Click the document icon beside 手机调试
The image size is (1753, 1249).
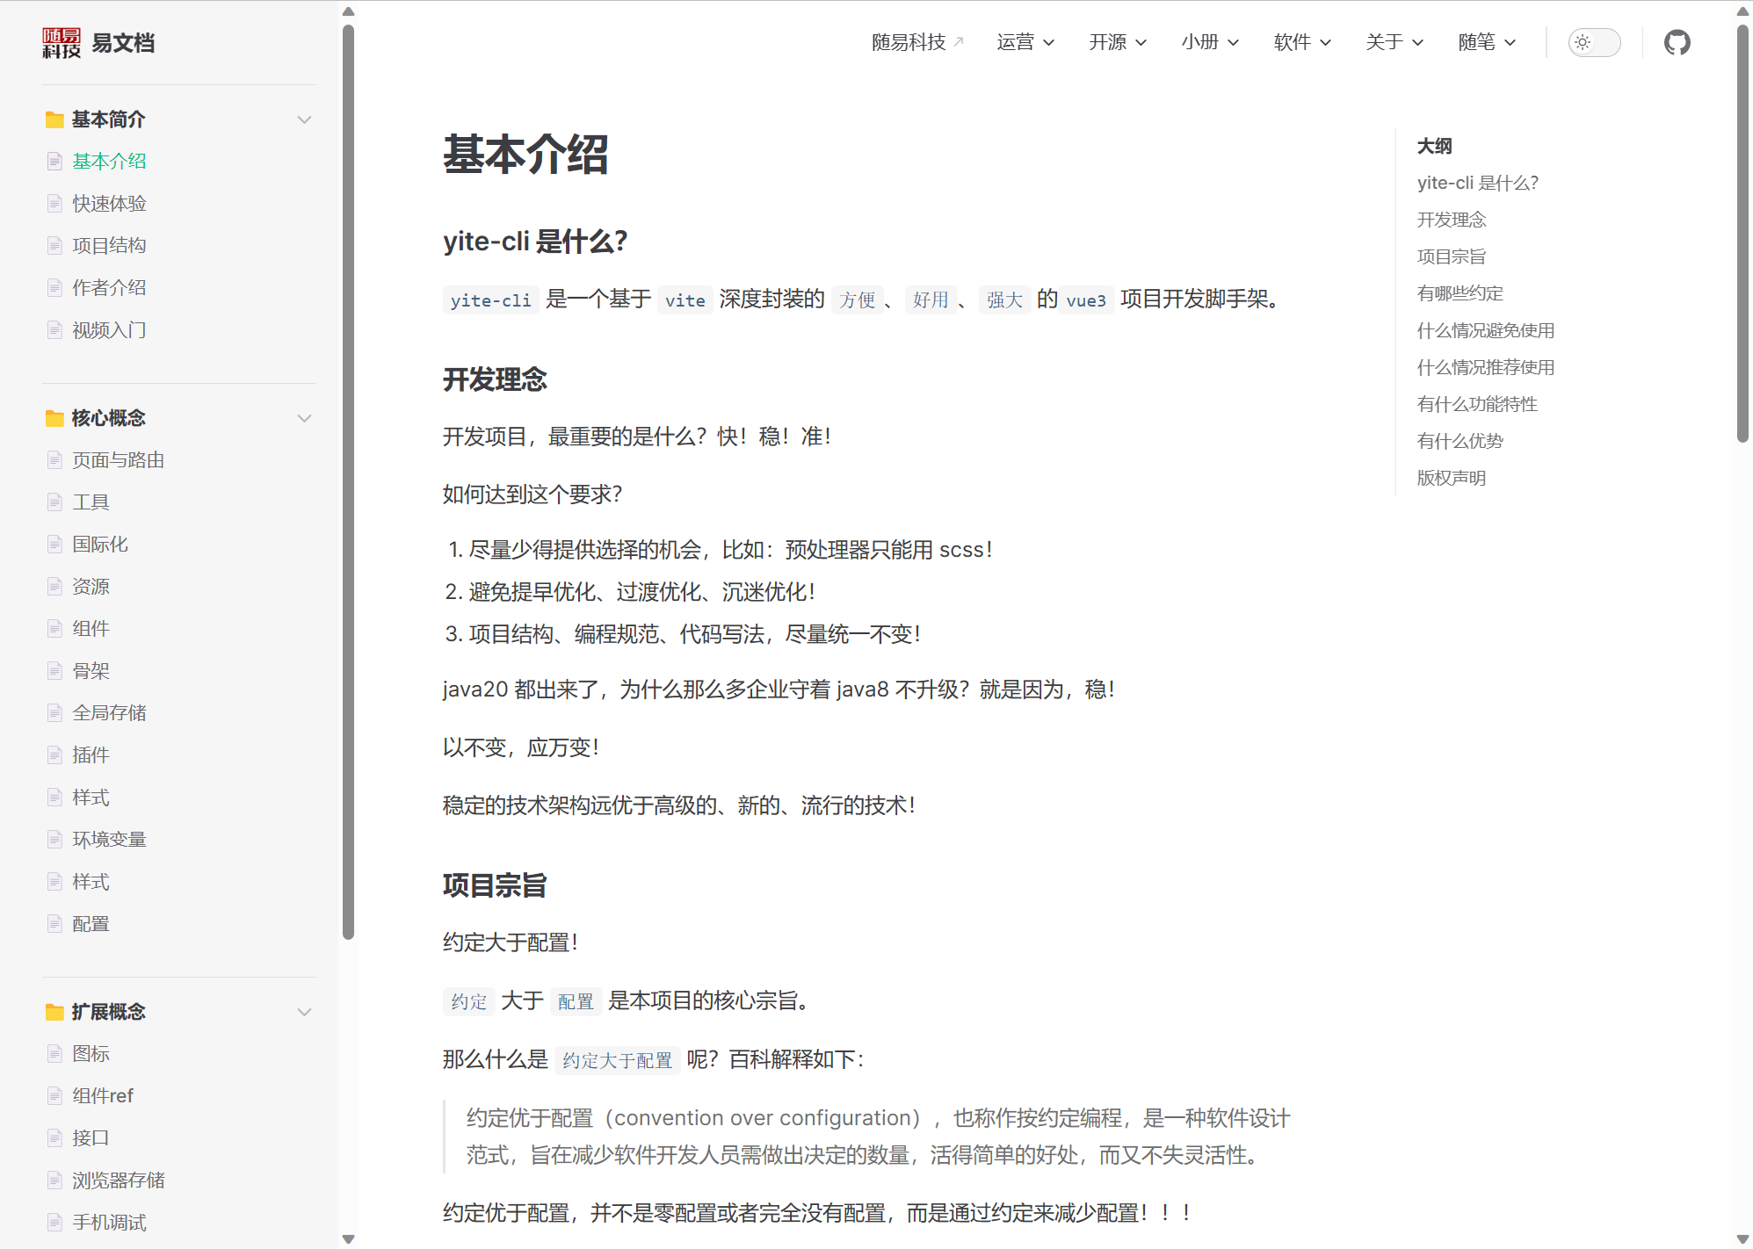tap(54, 1223)
